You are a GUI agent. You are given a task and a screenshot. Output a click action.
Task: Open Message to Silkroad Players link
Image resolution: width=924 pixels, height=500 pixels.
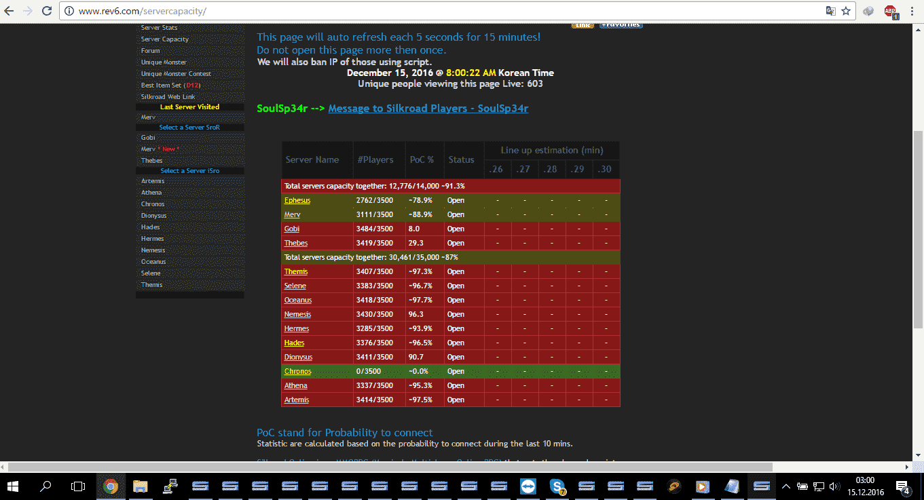pyautogui.click(x=428, y=109)
